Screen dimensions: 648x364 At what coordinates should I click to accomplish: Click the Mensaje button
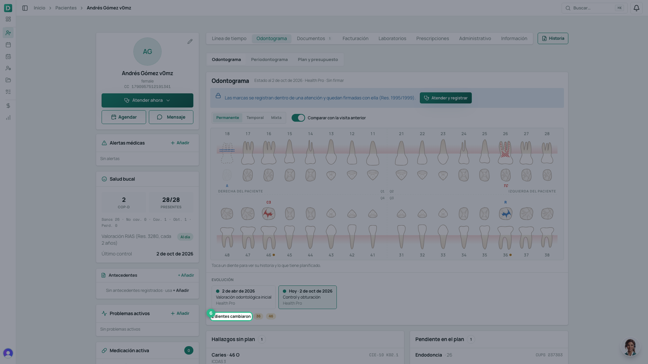pyautogui.click(x=171, y=117)
